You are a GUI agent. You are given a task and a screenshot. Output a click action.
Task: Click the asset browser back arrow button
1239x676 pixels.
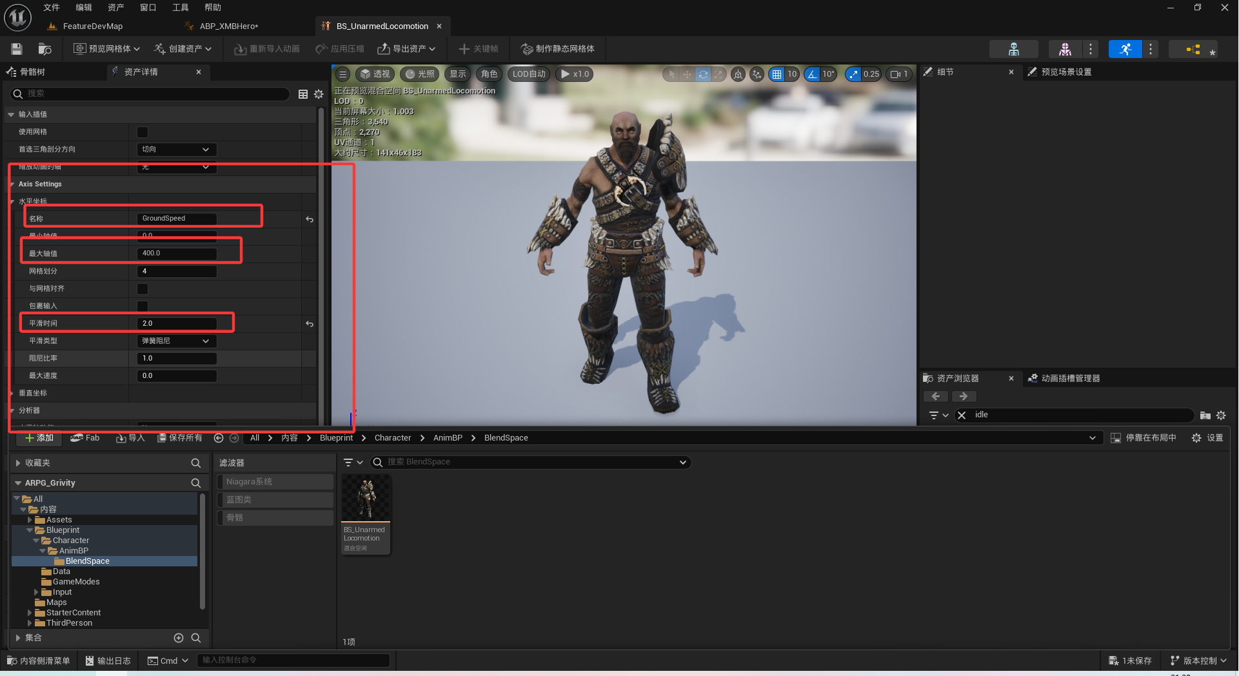point(936,397)
